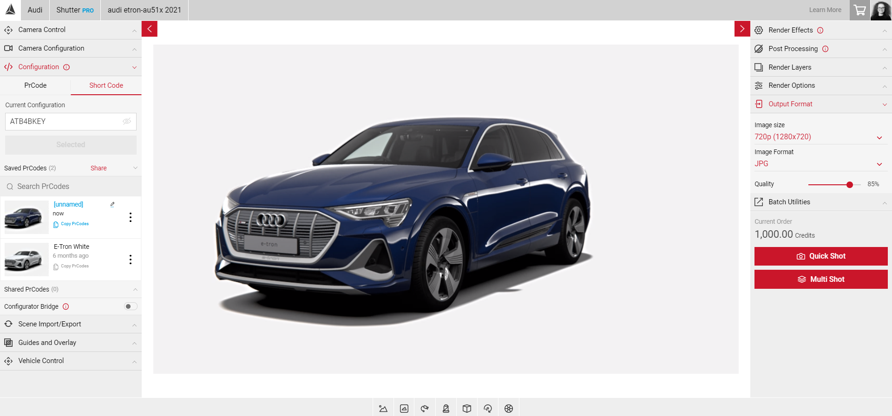Screen dimensions: 892x416
Task: Collapse the left panel with red arrow
Action: click(150, 29)
